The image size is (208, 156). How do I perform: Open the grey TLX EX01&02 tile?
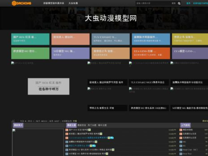pyautogui.click(x=111, y=39)
